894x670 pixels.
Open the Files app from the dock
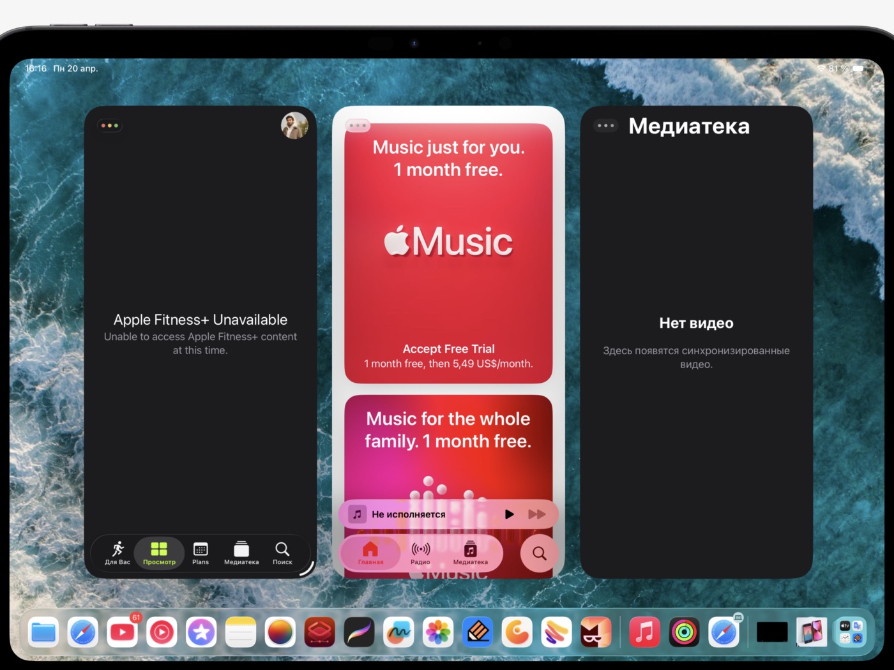click(43, 633)
